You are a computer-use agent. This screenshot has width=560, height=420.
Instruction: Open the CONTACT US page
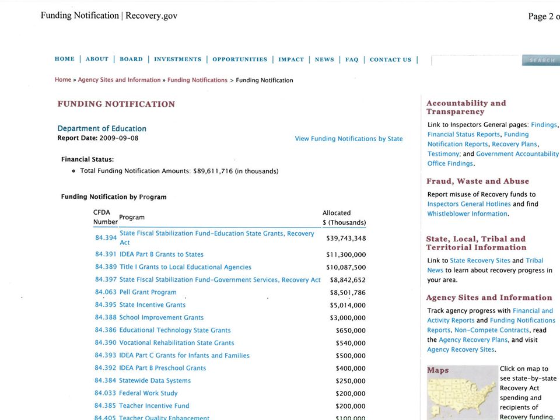(x=390, y=60)
